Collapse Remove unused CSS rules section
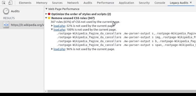196x96 pixels. click(x=46, y=18)
